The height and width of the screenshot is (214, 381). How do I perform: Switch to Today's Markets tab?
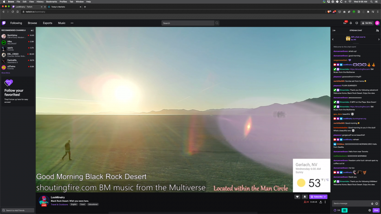64,7
